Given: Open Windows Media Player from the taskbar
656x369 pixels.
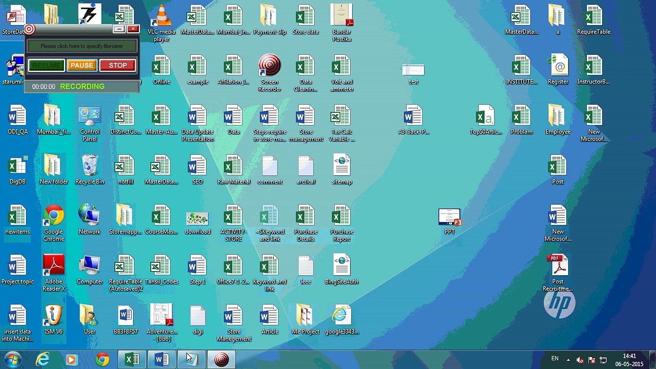Looking at the screenshot, I should click(x=71, y=360).
